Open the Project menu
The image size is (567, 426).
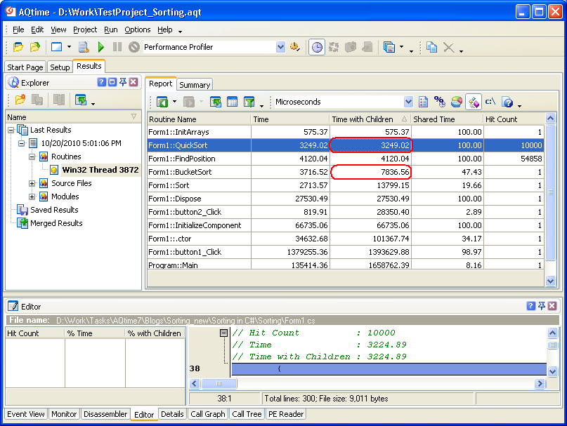pos(85,29)
